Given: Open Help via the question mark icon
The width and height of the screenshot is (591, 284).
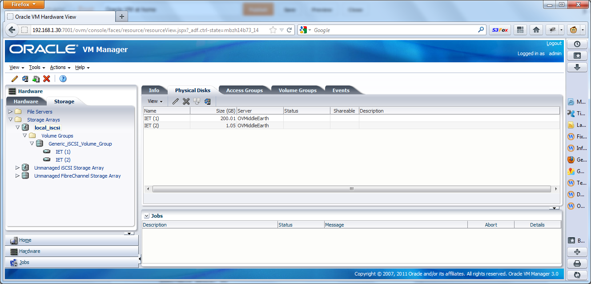Looking at the screenshot, I should pos(63,79).
